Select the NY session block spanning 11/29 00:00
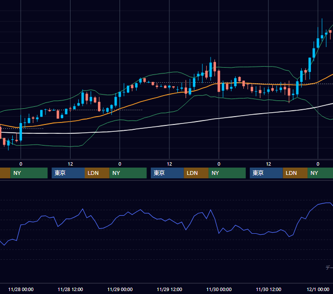 128,173
